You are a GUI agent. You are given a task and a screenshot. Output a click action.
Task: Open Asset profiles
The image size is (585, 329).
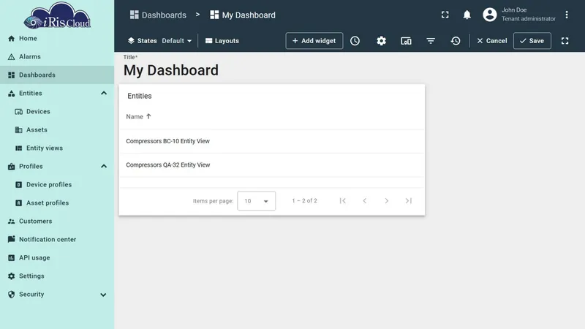57,203
